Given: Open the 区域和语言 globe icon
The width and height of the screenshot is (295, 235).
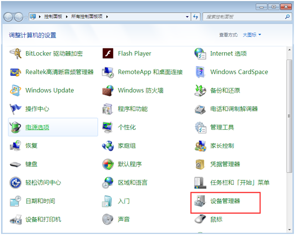Looking at the screenshot, I should coord(108,182).
